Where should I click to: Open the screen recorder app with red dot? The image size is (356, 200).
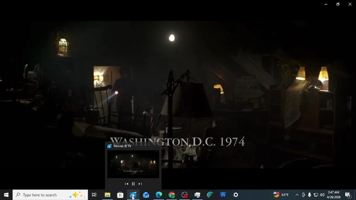(184, 195)
